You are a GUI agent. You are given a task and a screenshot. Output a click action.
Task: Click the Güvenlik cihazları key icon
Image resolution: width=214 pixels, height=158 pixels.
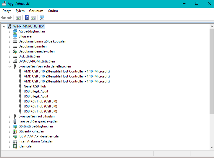(x=15, y=131)
